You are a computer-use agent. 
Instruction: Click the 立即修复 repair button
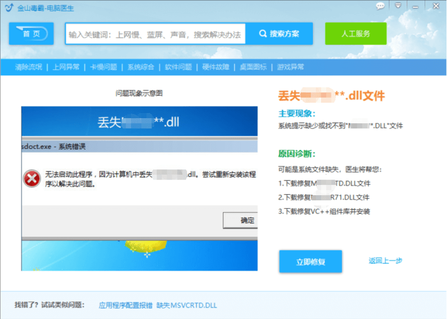[x=311, y=262]
